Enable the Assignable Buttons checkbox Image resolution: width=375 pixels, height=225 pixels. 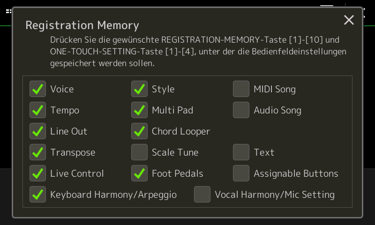point(241,173)
